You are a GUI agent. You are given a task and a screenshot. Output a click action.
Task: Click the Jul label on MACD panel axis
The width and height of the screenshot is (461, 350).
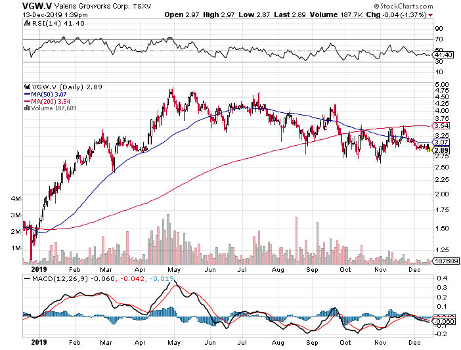click(242, 342)
